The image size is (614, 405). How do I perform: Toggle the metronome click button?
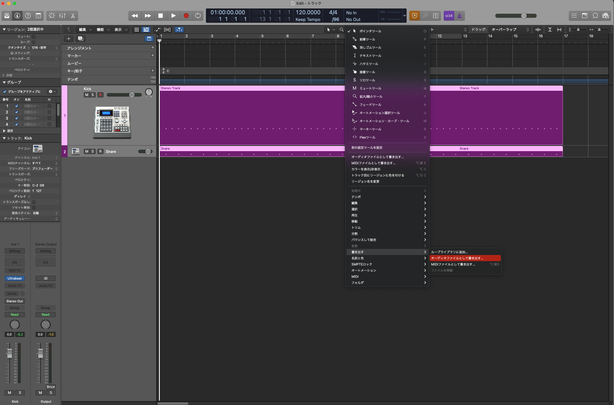459,16
